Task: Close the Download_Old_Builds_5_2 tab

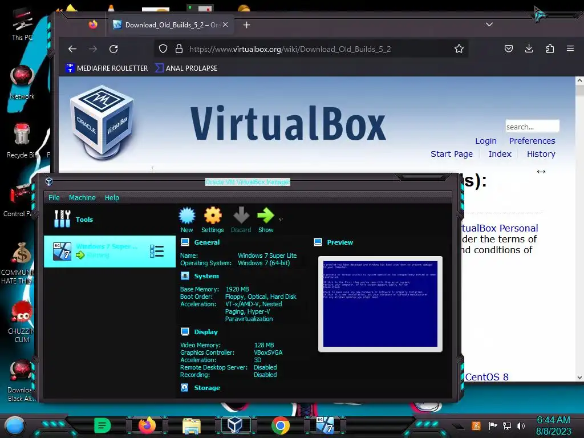Action: pyautogui.click(x=225, y=25)
